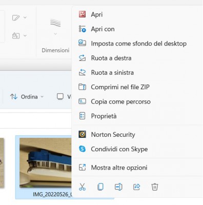Select Ruota a sinistra
The width and height of the screenshot is (203, 205).
(x=137, y=73)
